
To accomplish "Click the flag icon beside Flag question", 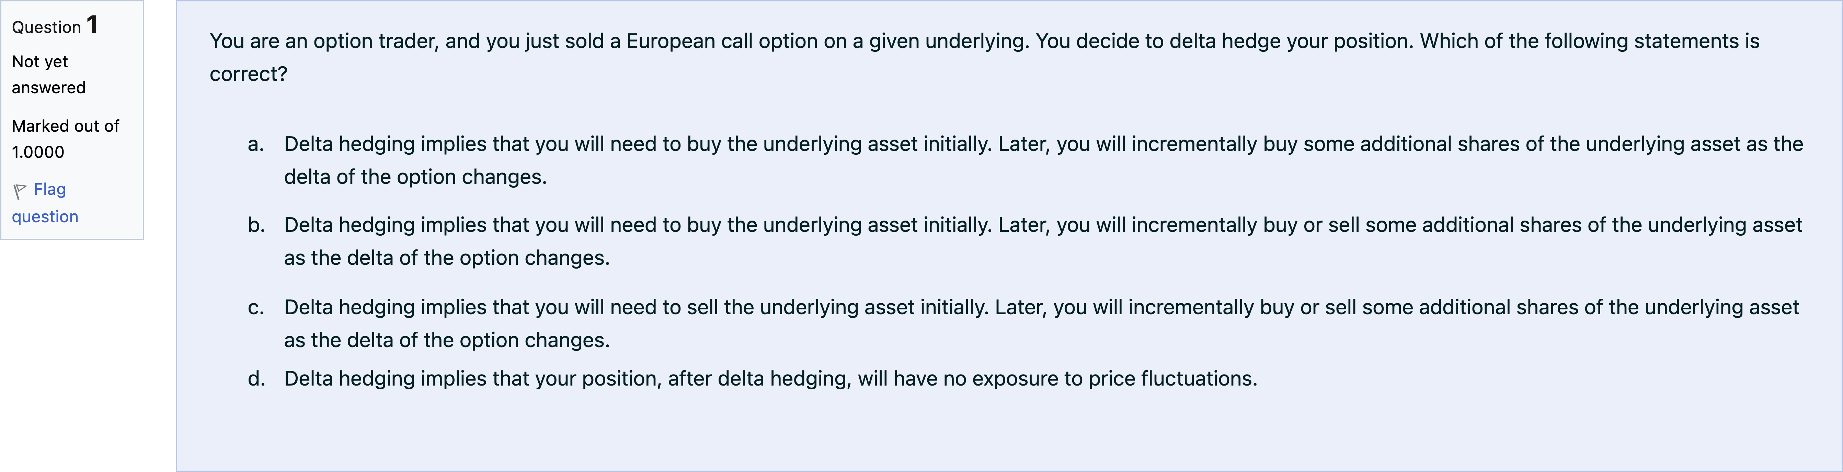I will [20, 191].
